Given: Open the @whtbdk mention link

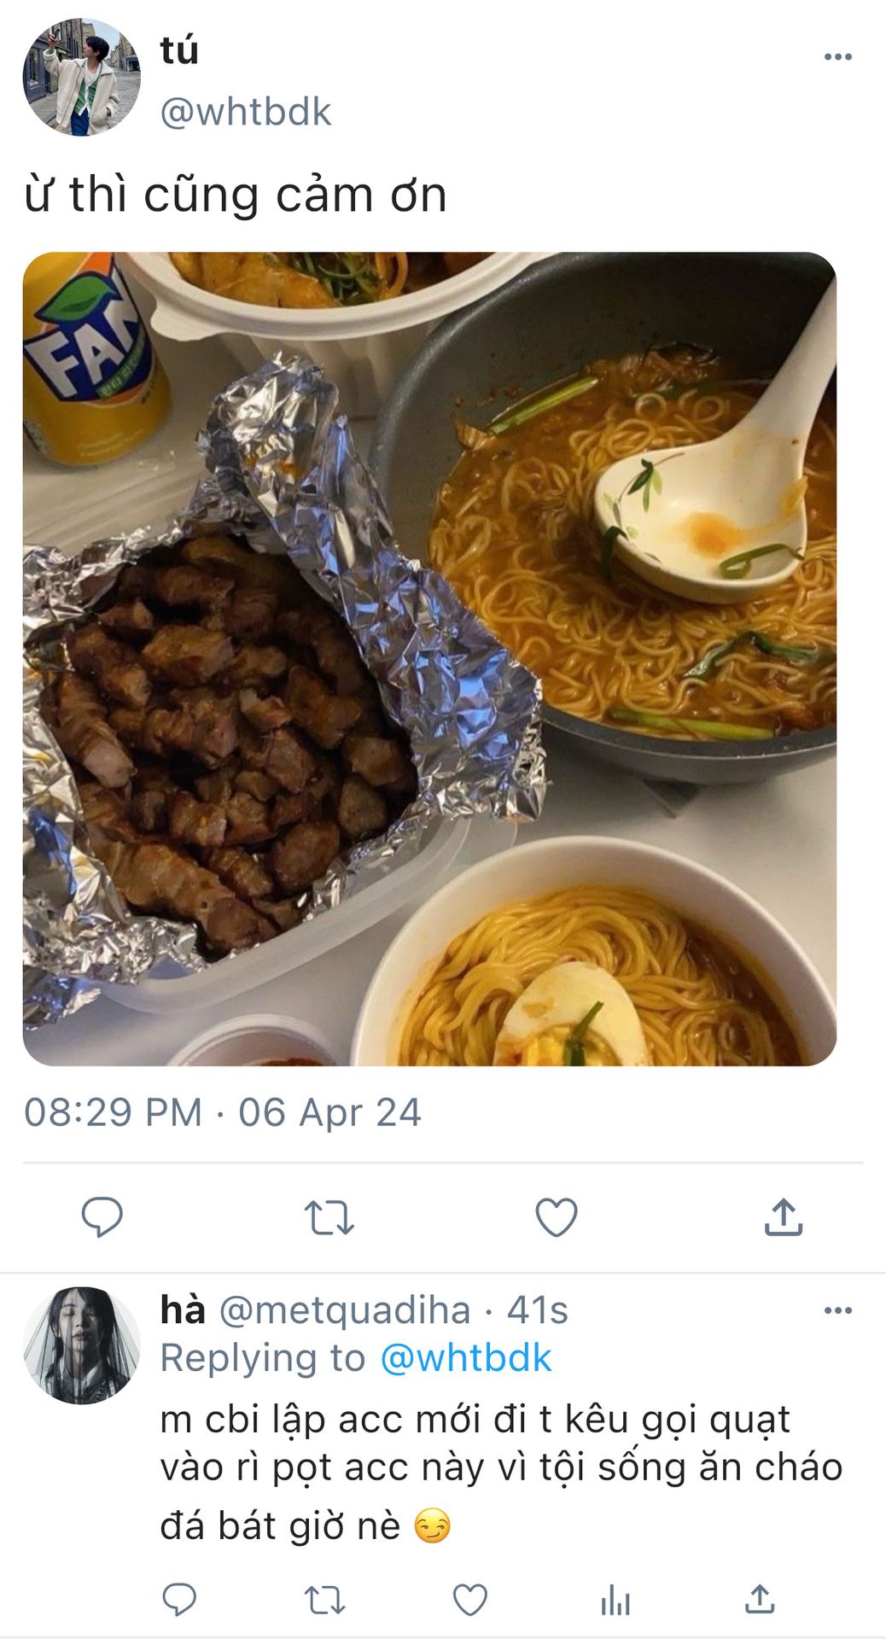Looking at the screenshot, I should click(x=465, y=1358).
